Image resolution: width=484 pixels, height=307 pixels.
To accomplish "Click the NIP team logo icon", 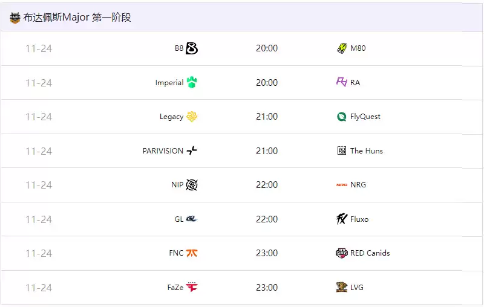I will [x=192, y=185].
